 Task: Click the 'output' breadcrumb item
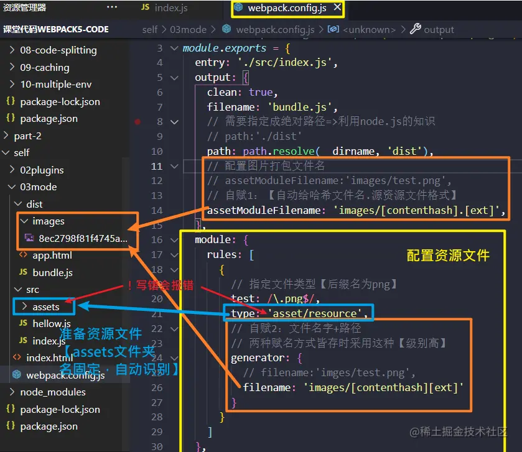[439, 30]
